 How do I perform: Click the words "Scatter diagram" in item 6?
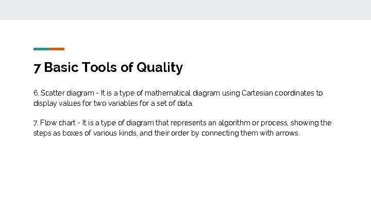pos(67,93)
